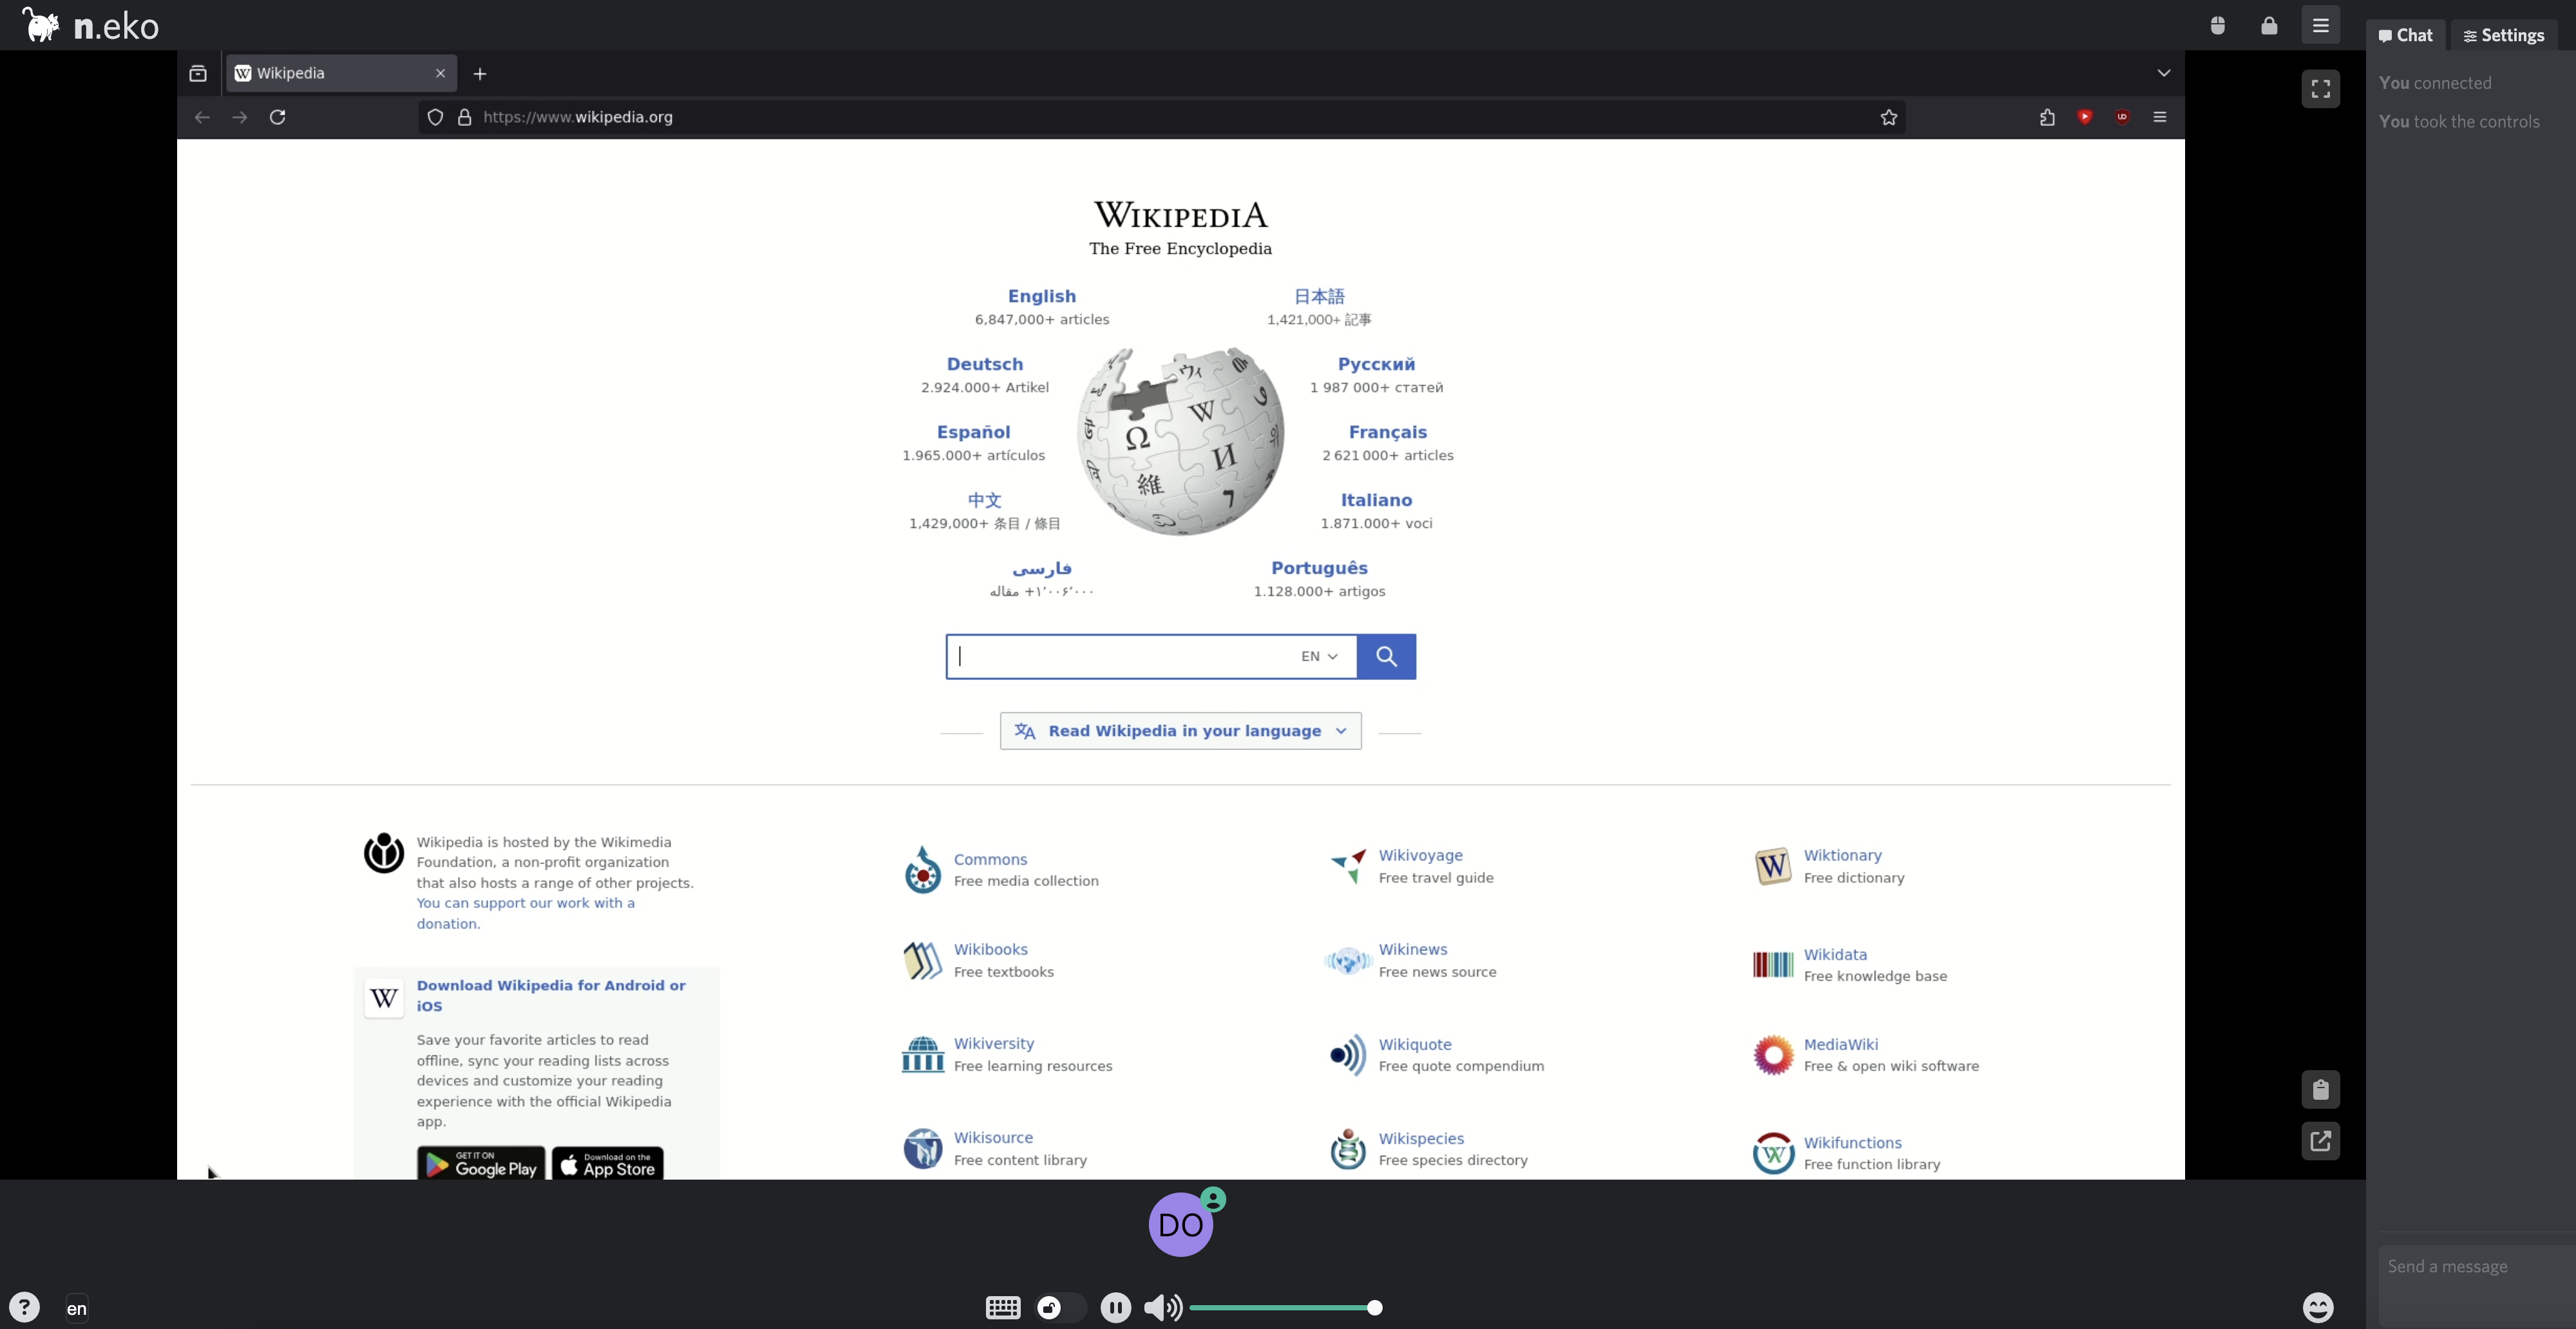
Task: Pause the neko video stream
Action: 1115,1307
